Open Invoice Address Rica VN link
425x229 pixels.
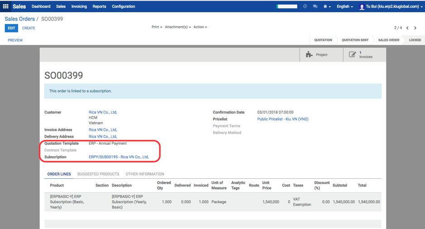click(x=103, y=130)
